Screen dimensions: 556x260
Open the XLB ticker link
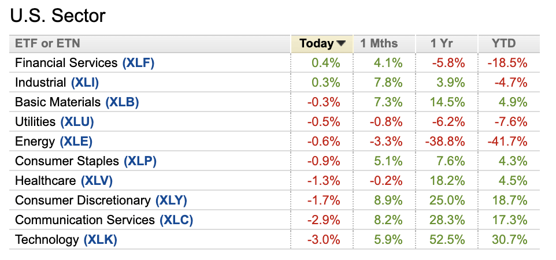pyautogui.click(x=122, y=102)
